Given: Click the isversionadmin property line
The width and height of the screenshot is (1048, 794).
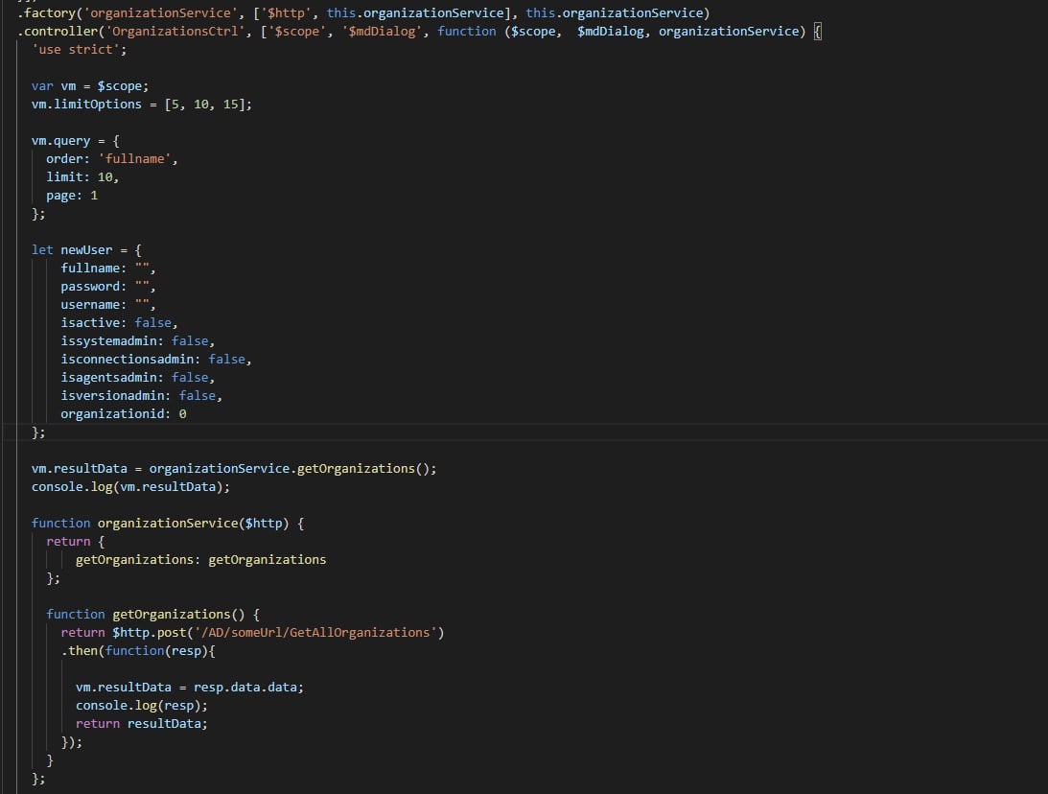Looking at the screenshot, I should pos(141,396).
